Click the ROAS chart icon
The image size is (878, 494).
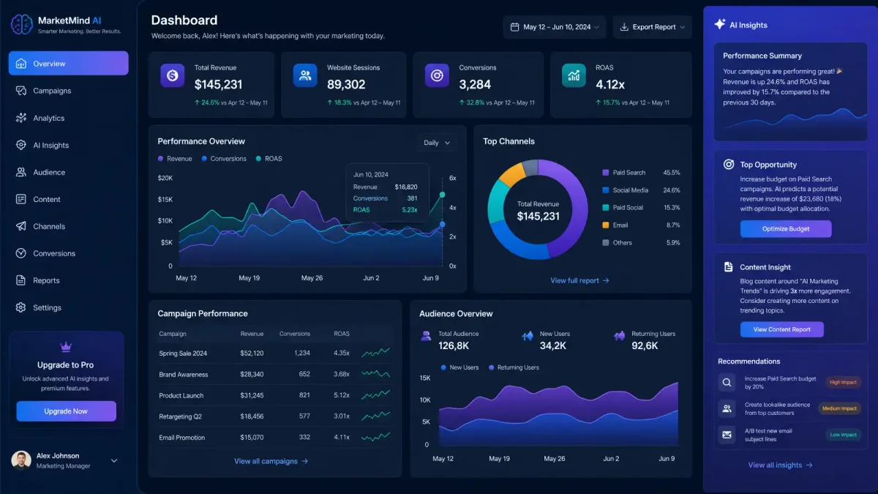tap(574, 75)
